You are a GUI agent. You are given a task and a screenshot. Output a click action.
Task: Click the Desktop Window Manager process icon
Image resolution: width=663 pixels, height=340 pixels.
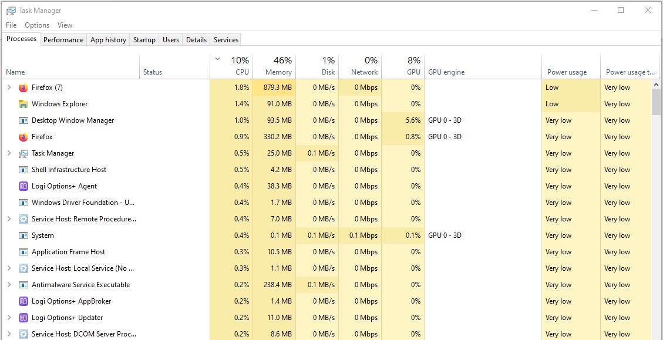[23, 120]
